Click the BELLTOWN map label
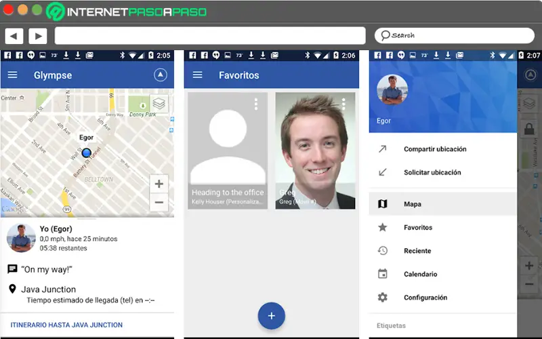The width and height of the screenshot is (542, 339). (99, 179)
